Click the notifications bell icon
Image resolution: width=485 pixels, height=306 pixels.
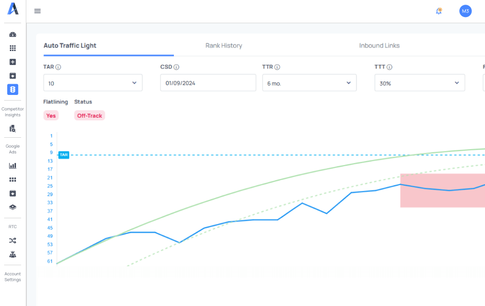pos(439,11)
